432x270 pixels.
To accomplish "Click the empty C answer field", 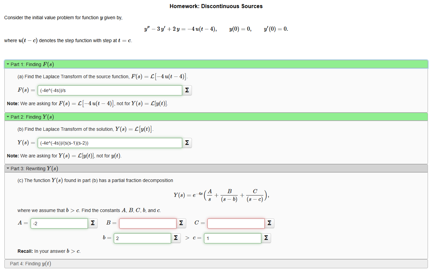I will (x=236, y=223).
